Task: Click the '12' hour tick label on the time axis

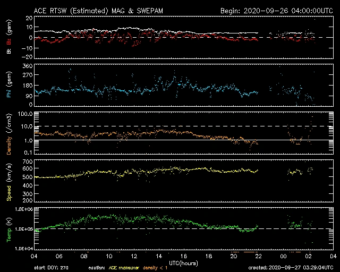Action: (x=134, y=257)
